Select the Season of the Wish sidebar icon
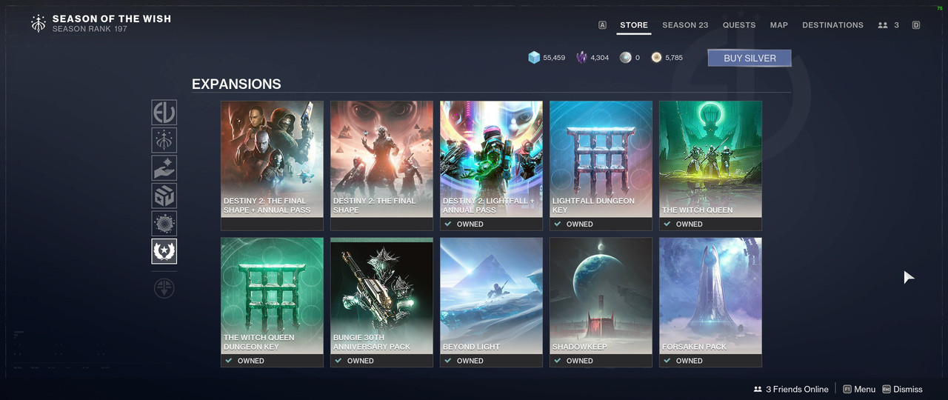948x400 pixels. pos(164,141)
